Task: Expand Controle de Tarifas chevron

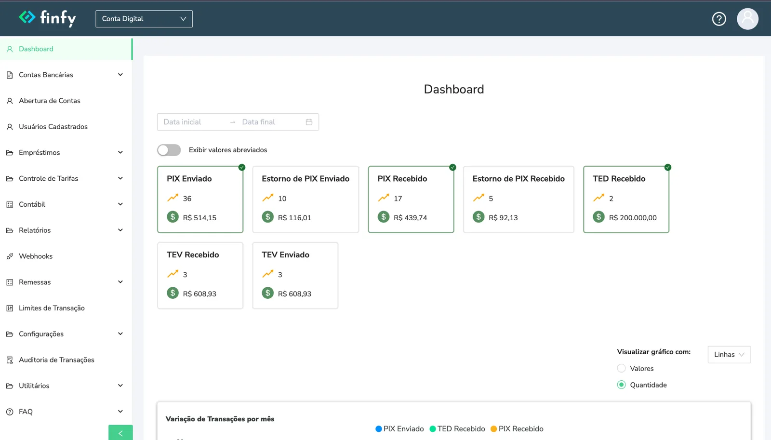Action: click(x=120, y=178)
